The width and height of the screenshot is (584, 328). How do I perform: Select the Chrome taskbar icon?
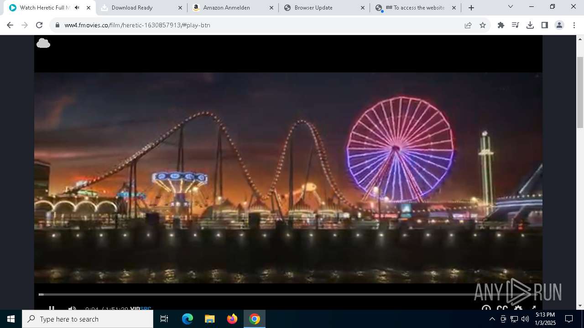coord(255,319)
